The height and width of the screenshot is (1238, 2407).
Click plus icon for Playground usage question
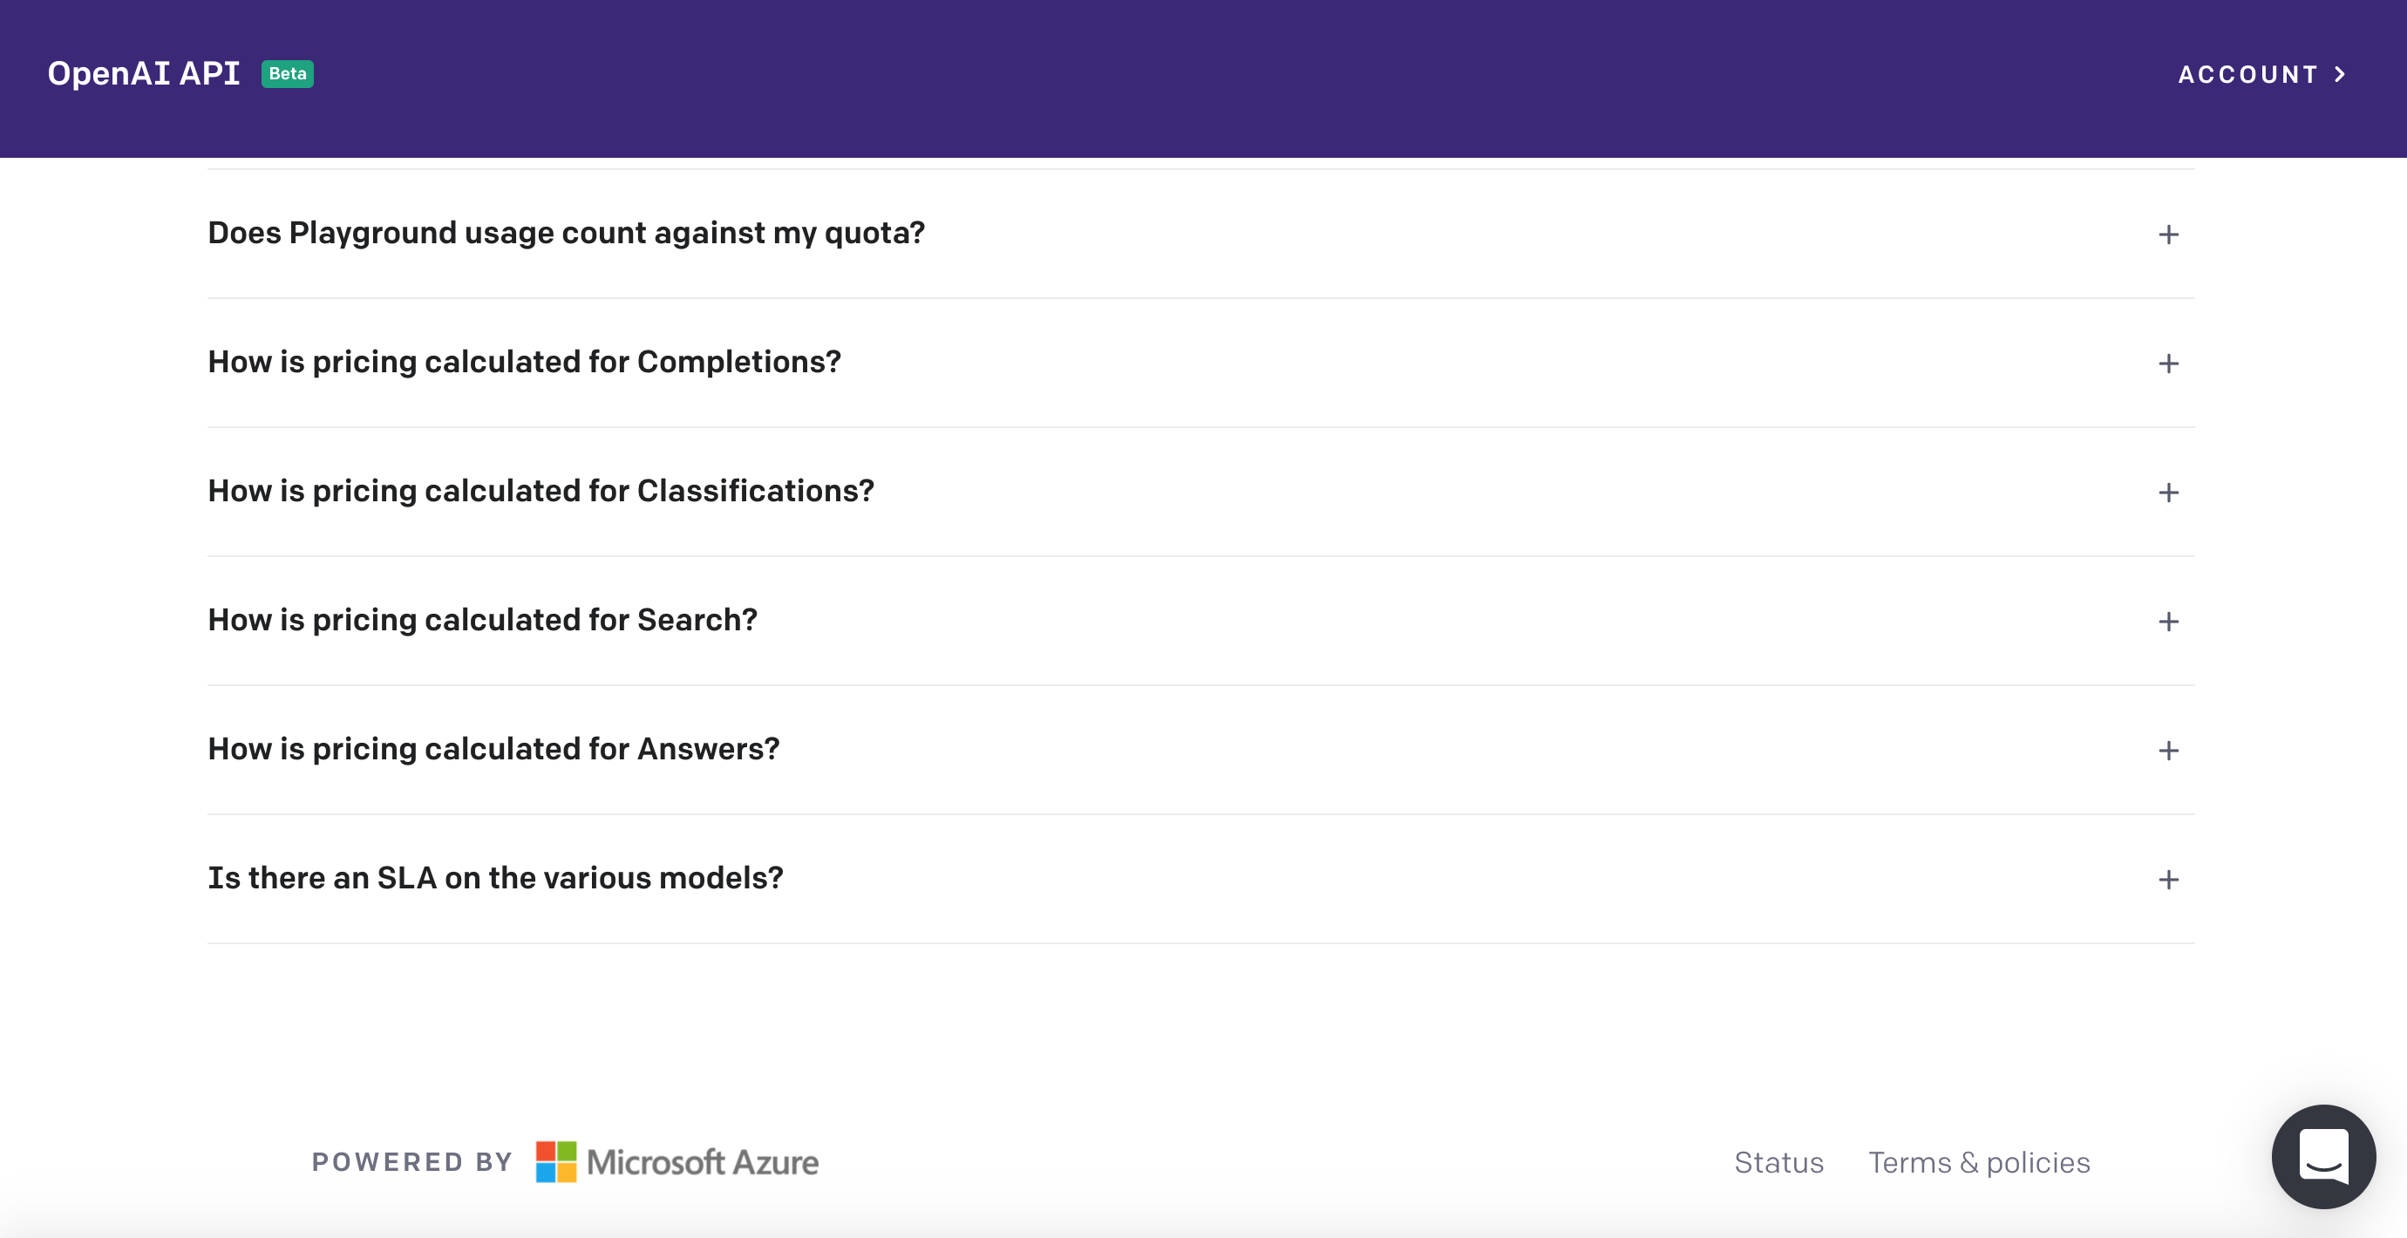pos(2168,235)
